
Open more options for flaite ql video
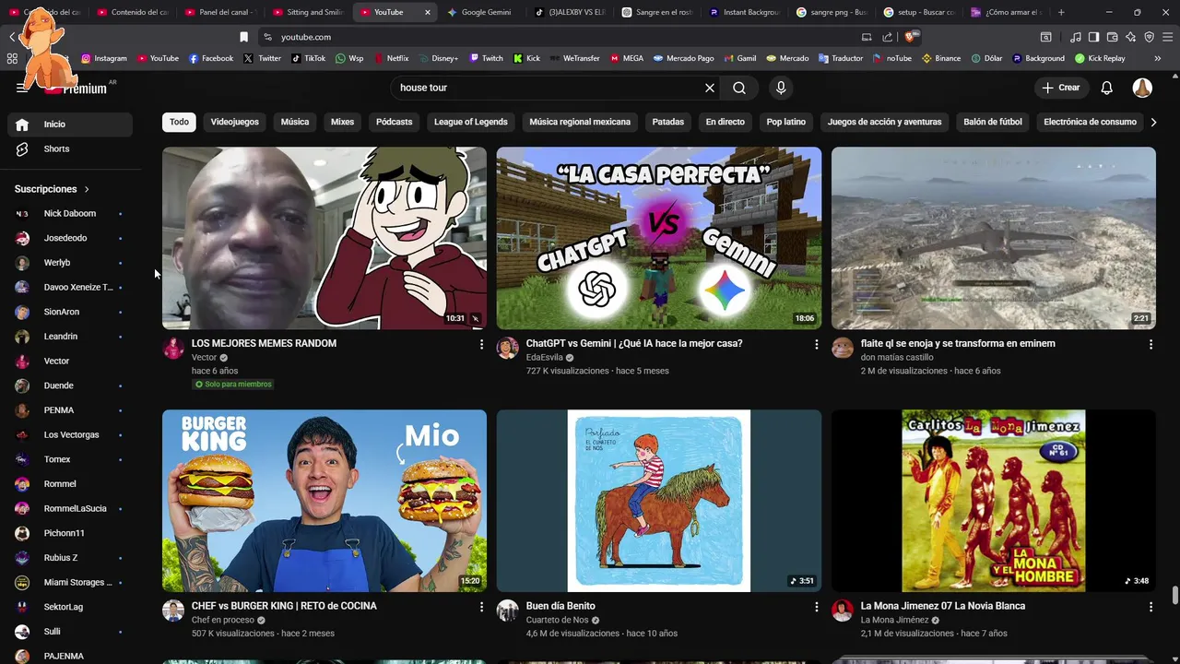[x=1150, y=344]
